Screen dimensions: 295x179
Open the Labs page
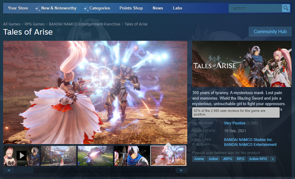coord(177,8)
